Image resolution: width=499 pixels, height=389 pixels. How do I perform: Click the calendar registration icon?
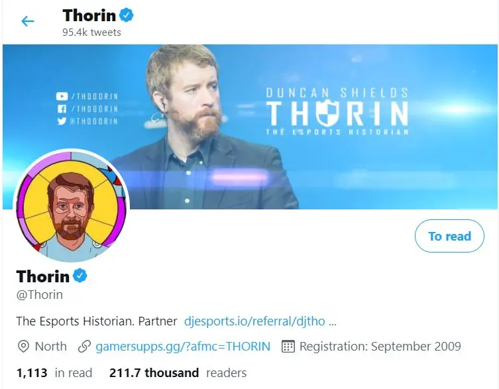coord(288,347)
